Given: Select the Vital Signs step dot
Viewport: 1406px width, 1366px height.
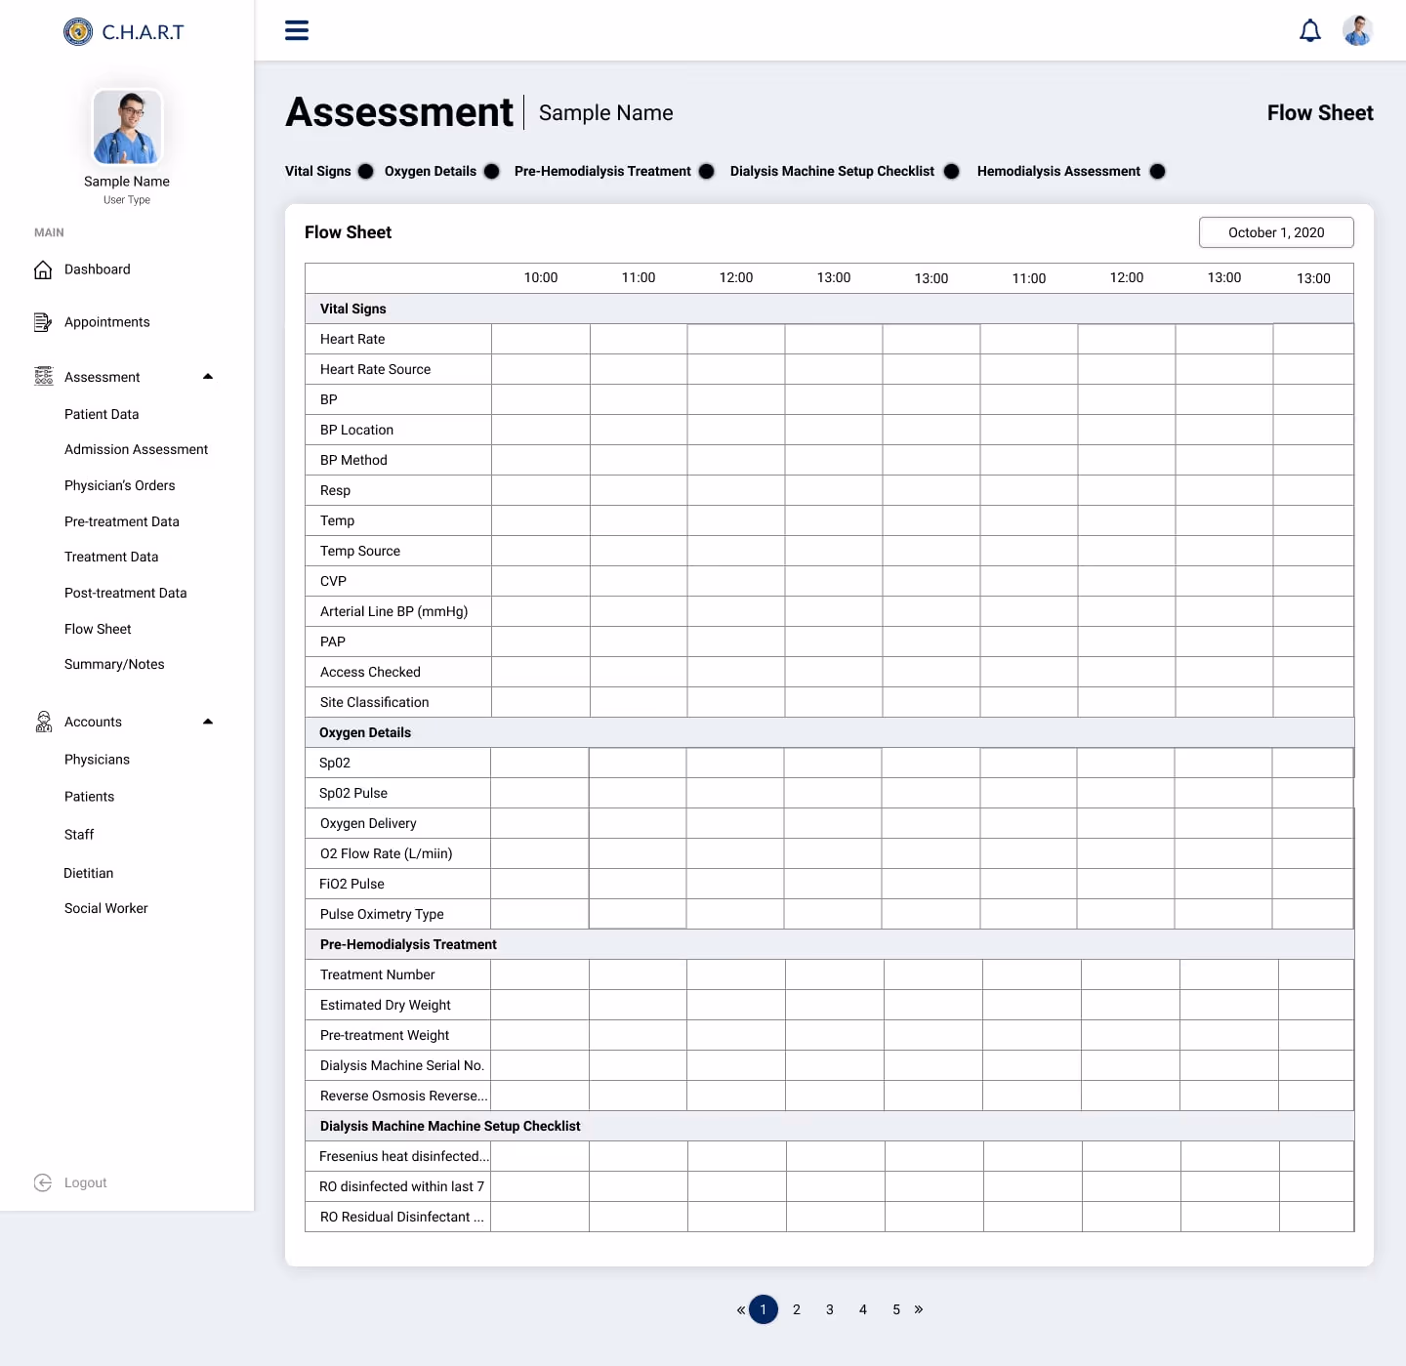Looking at the screenshot, I should coord(365,171).
